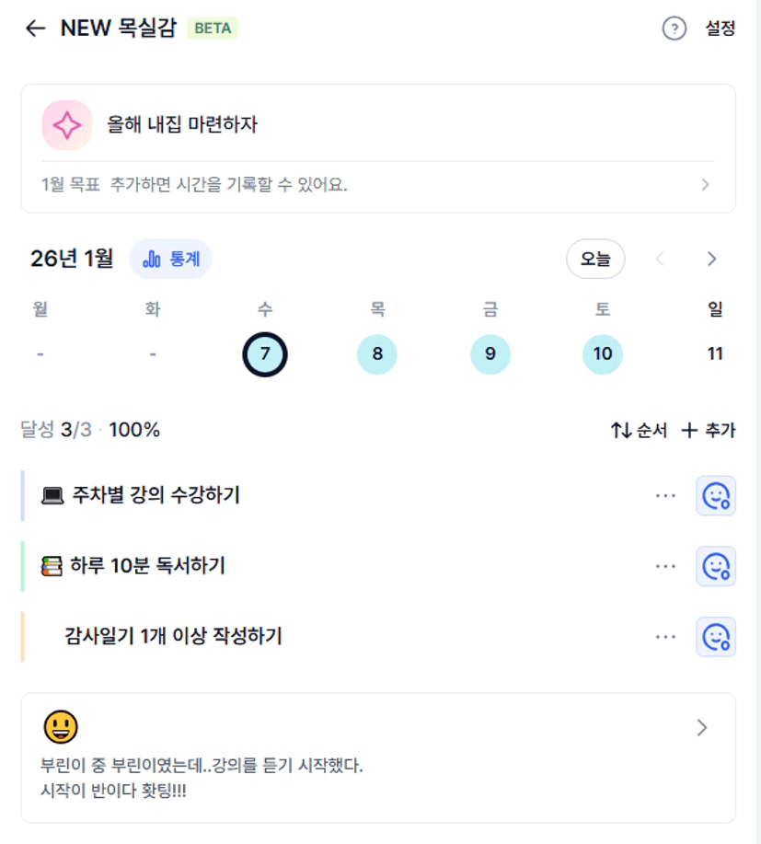761x844 pixels.
Task: Select Saturday the 10th in the week
Action: coord(603,354)
